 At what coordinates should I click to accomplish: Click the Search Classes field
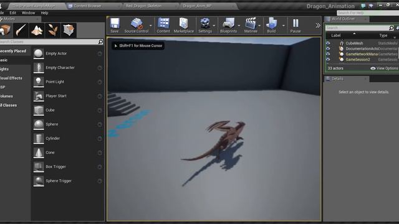(x=51, y=42)
